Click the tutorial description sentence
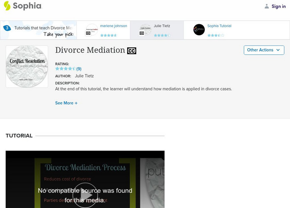 pyautogui.click(x=144, y=89)
